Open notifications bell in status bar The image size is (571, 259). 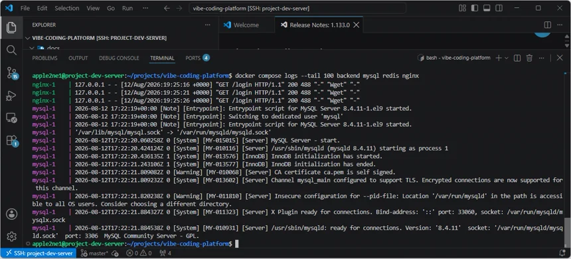click(562, 253)
